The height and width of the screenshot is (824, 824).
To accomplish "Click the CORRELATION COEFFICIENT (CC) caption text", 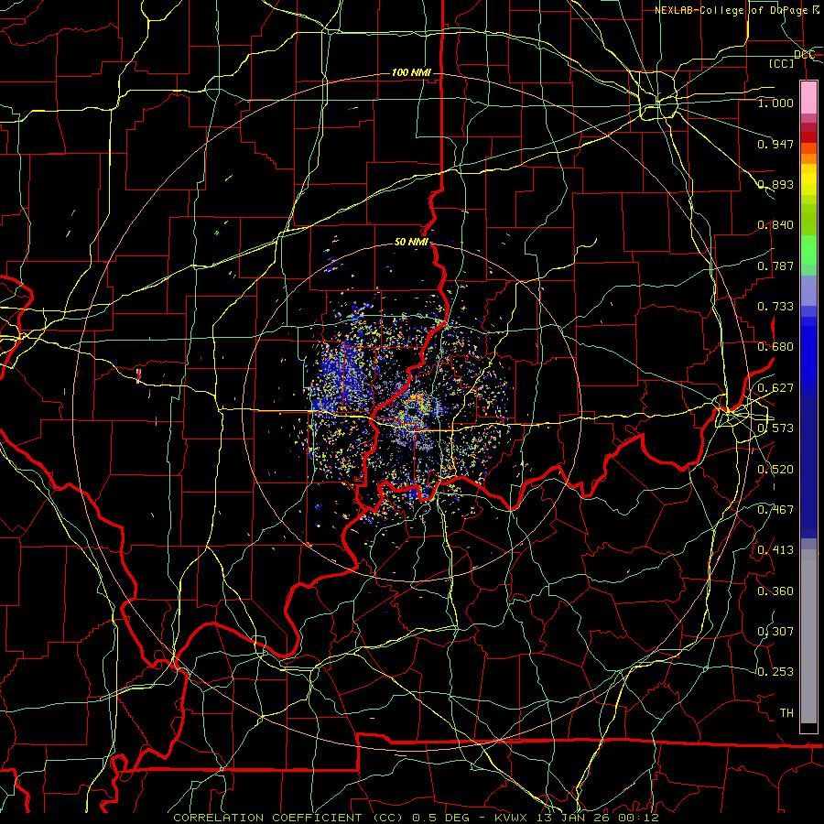I will point(288,818).
